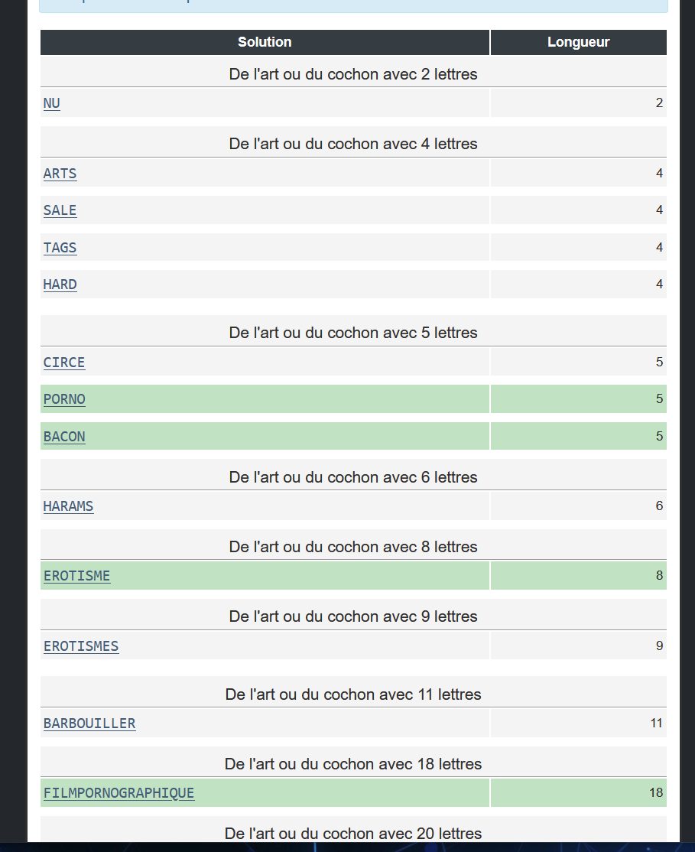This screenshot has width=695, height=852.
Task: Click the Longueur column header
Action: 578,43
